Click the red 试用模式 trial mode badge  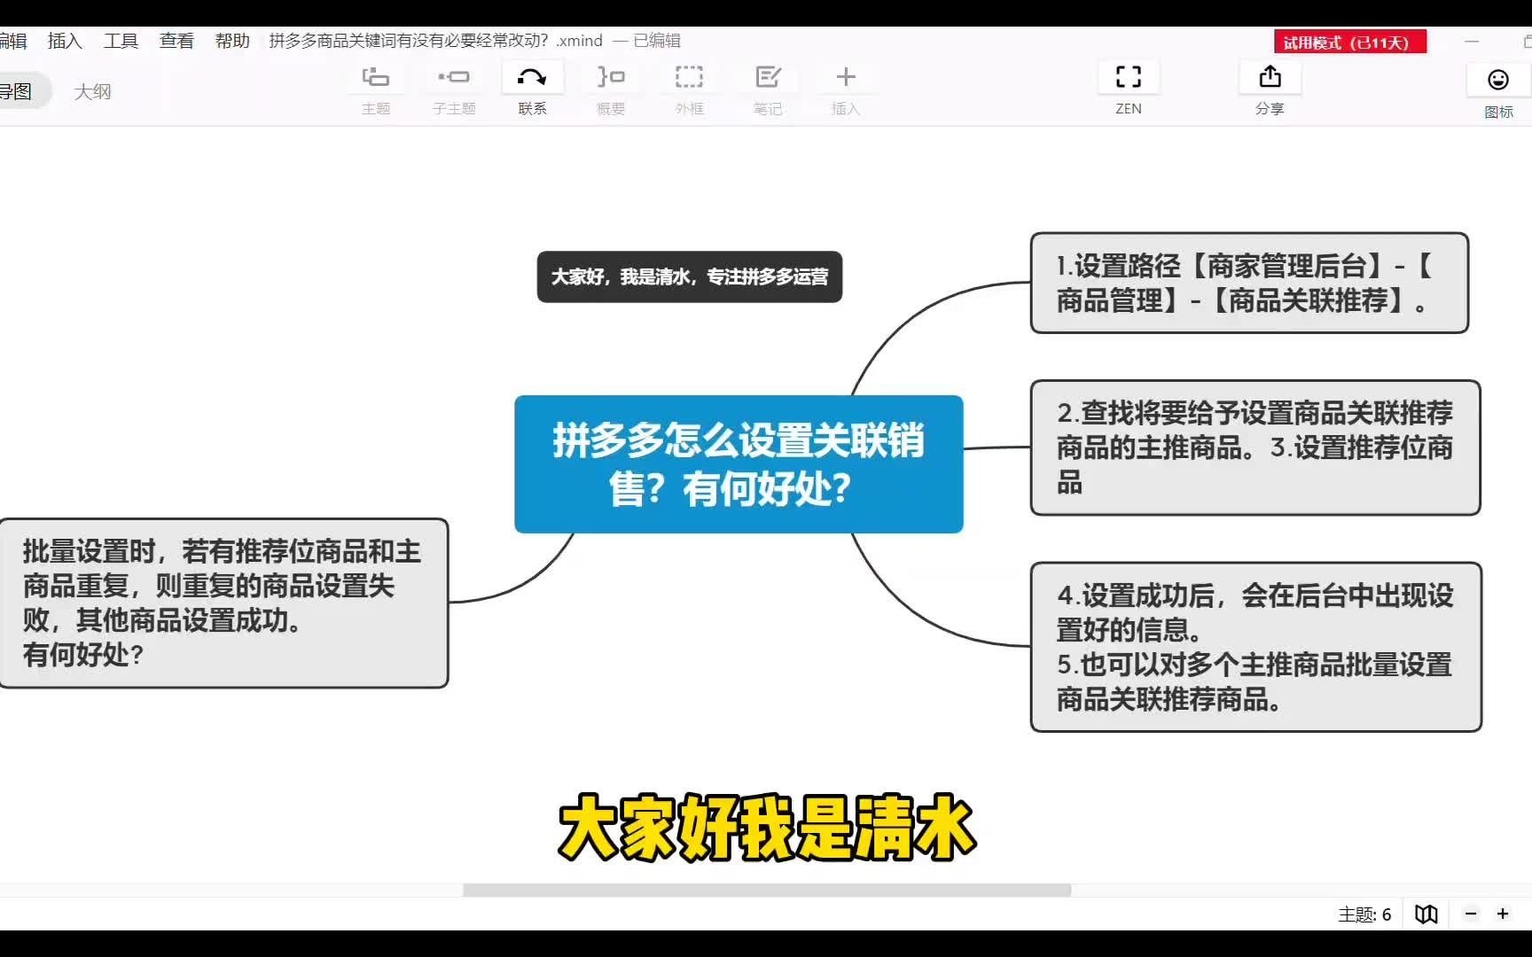click(1350, 42)
